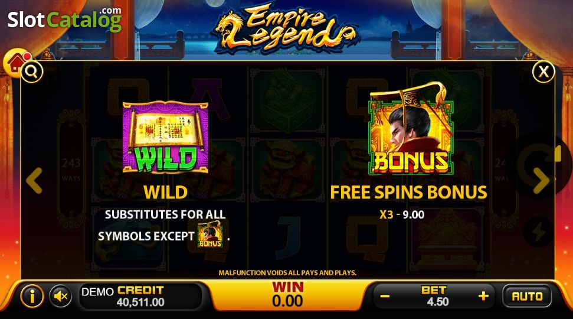
Task: Click the large emperor Bonus symbol
Action: tap(411, 128)
